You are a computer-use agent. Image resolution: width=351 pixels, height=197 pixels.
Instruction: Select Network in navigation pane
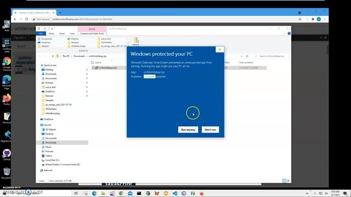[x=46, y=170]
